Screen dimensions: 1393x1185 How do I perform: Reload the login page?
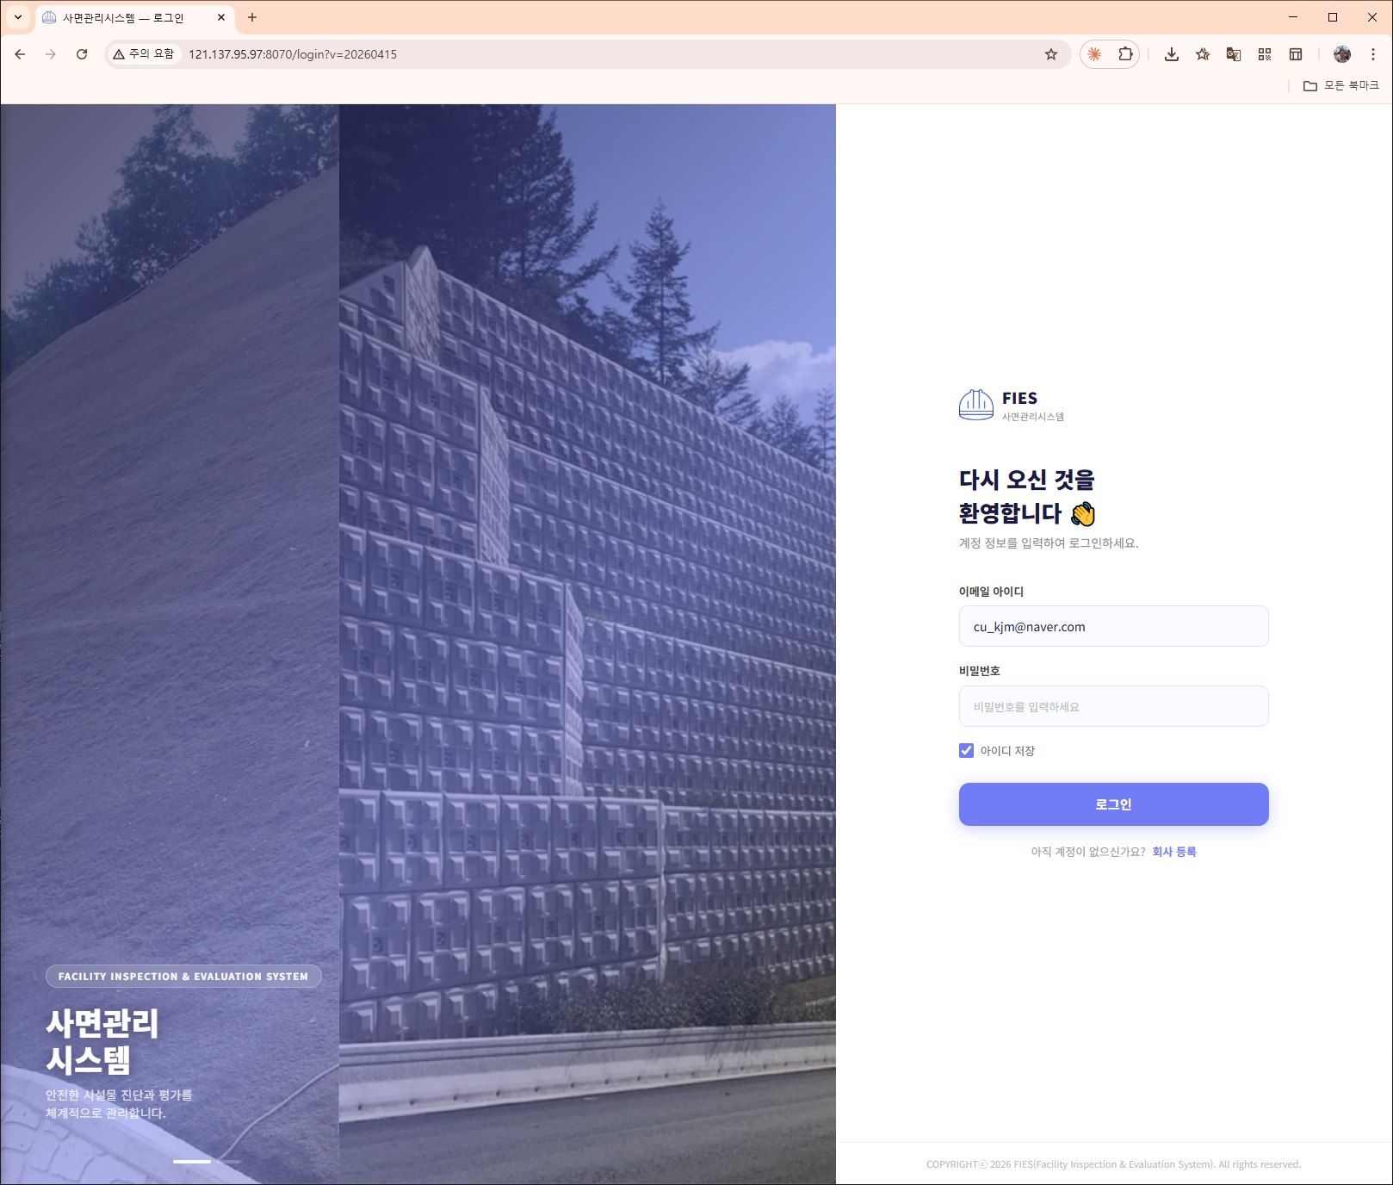(82, 54)
